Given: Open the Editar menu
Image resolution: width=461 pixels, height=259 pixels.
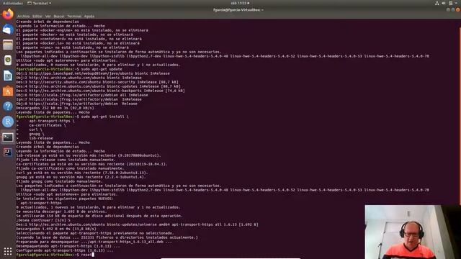Looking at the screenshot, I should (x=37, y=16).
